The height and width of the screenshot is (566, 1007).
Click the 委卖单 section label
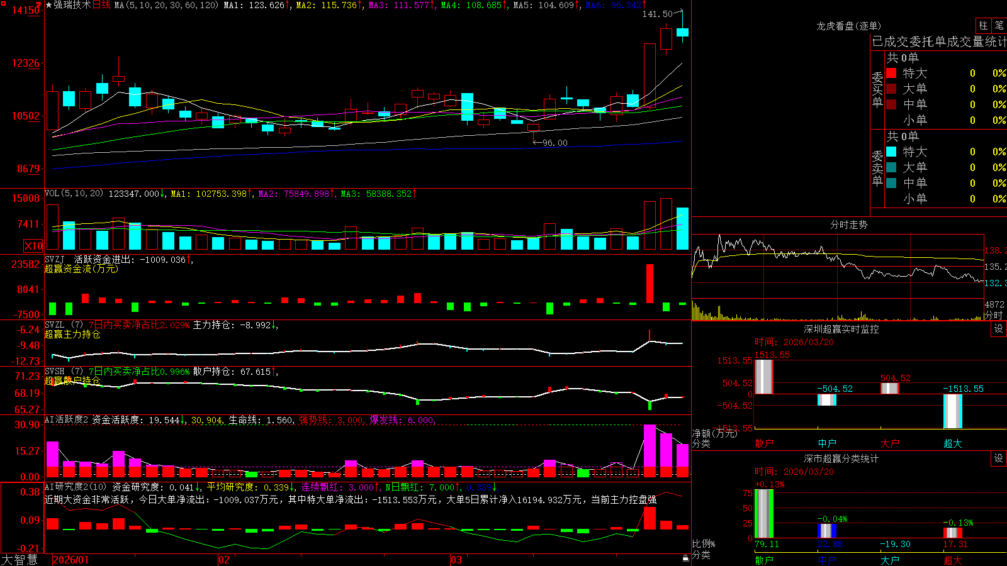pos(877,169)
